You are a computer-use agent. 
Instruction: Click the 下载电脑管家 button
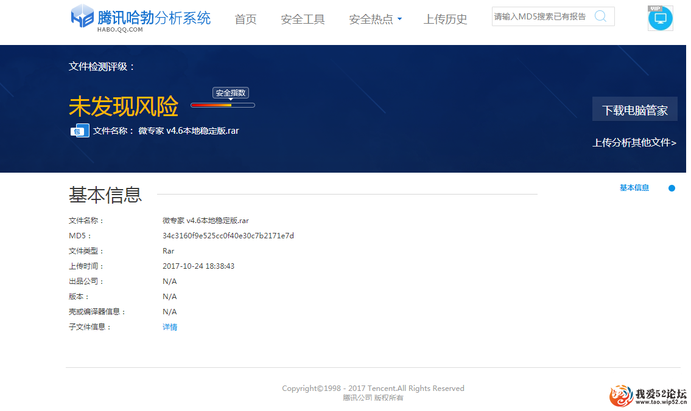[634, 109]
